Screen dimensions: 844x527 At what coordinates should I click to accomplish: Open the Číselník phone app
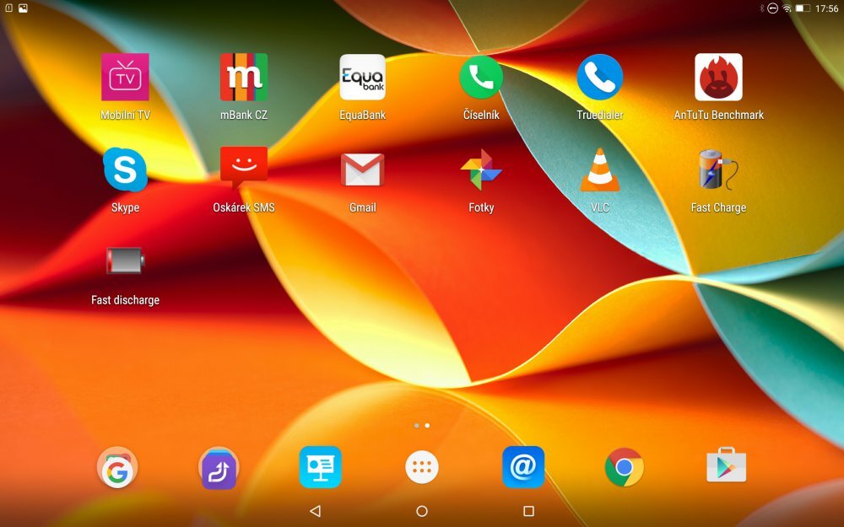480,78
